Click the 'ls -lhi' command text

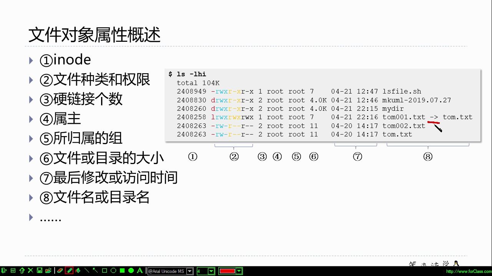191,74
